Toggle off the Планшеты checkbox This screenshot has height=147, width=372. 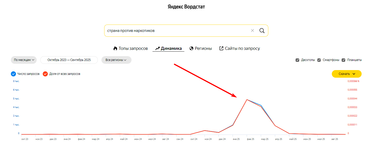pos(344,60)
